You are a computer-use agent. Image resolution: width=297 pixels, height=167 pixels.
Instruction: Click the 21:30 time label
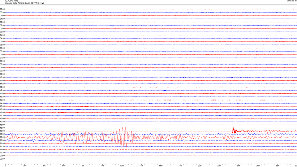[2, 146]
